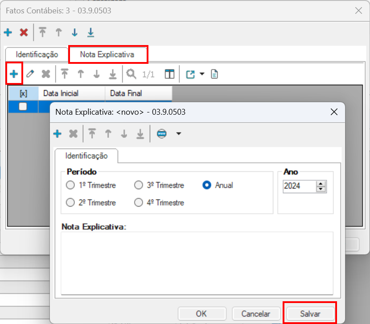Viewport: 370px width, 324px height.
Task: Select Anual period option
Action: [218, 185]
